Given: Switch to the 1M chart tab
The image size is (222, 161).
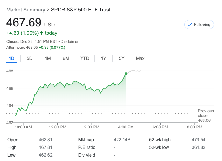Looking at the screenshot, I should point(48,58).
